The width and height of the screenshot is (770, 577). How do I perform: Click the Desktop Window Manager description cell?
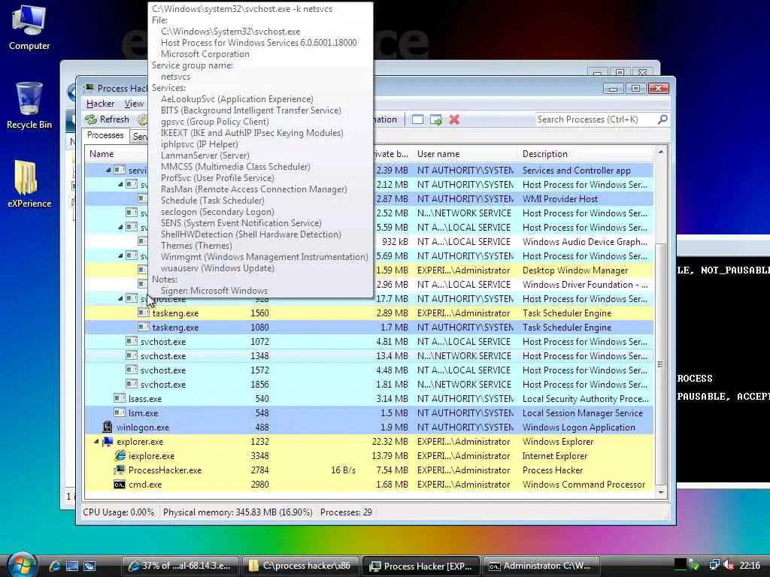click(x=575, y=270)
